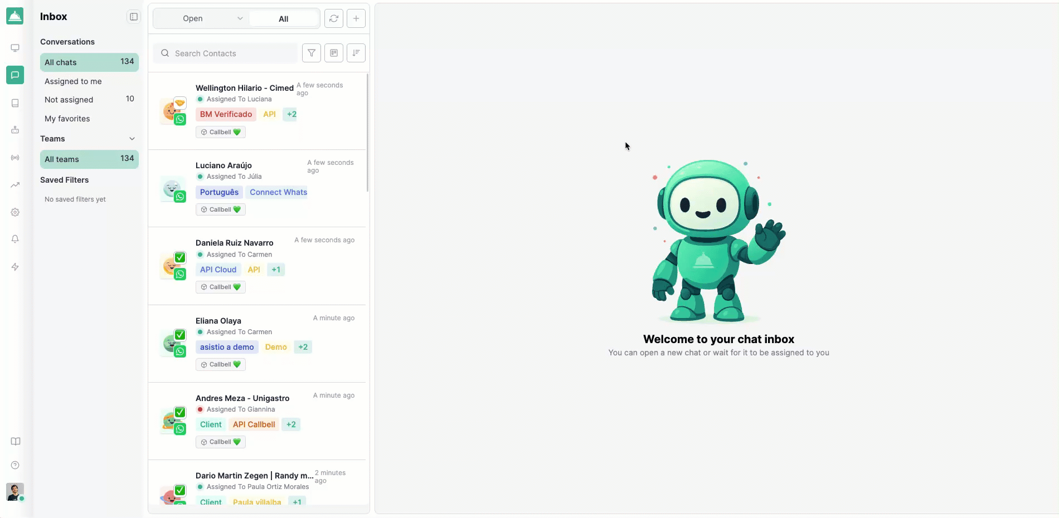The width and height of the screenshot is (1059, 518).
Task: Collapse the Inbox sidebar panel
Action: pos(134,17)
